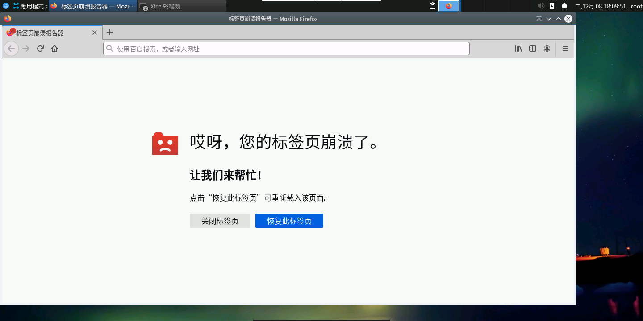Select the Home icon in the toolbar
This screenshot has height=321, width=643.
pyautogui.click(x=54, y=49)
